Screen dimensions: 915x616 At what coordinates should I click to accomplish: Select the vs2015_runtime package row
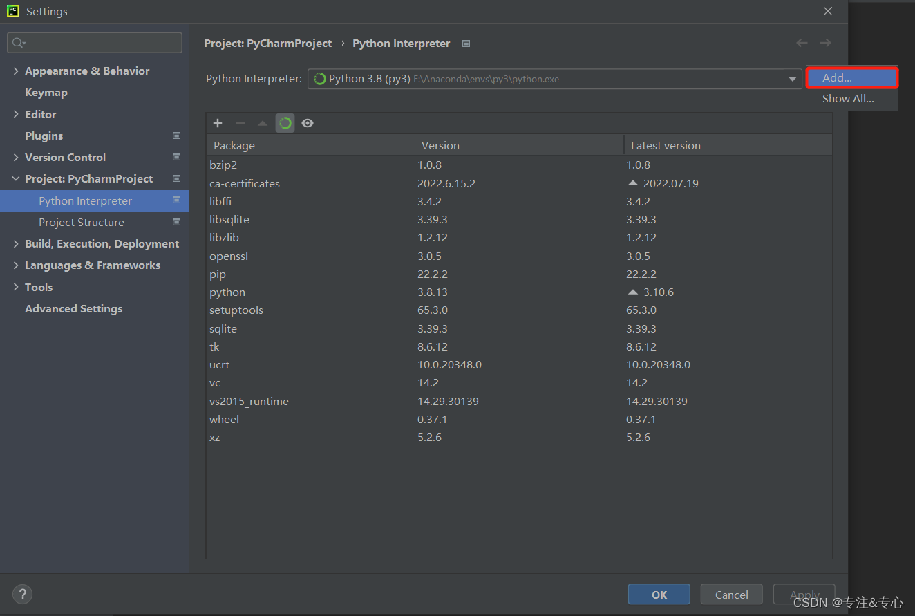point(519,401)
